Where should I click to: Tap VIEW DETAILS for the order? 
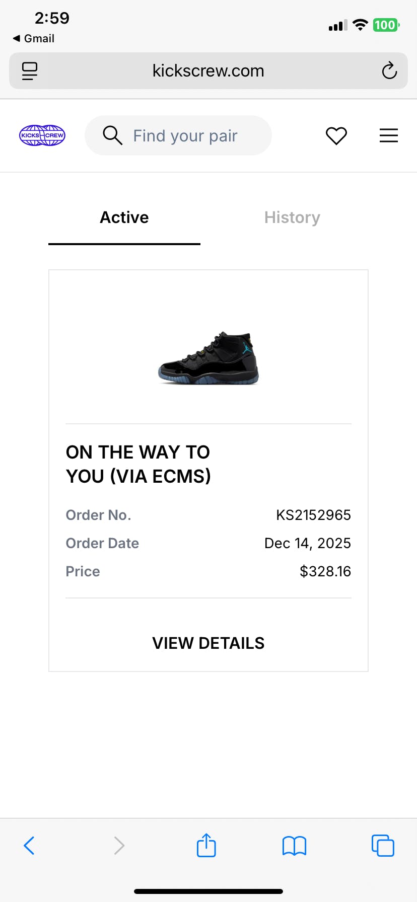click(208, 643)
